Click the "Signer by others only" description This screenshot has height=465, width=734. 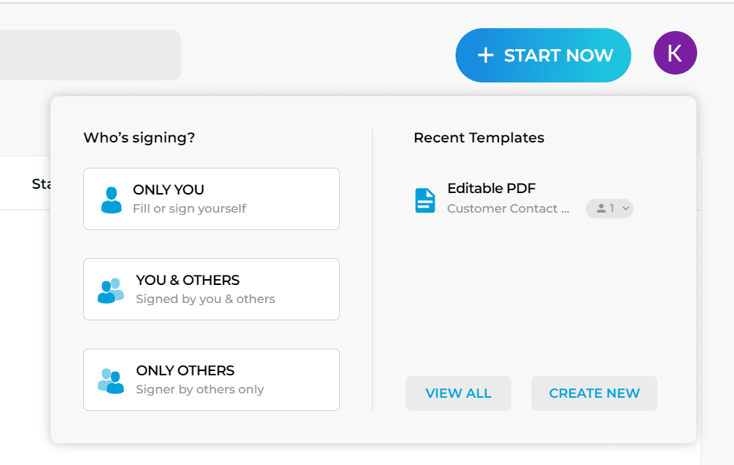click(200, 390)
